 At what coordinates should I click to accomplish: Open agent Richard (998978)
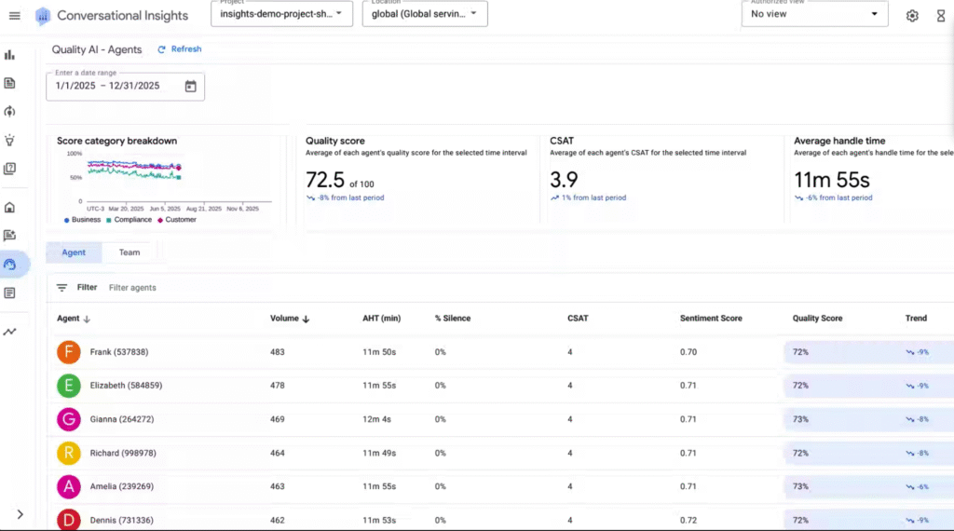pos(123,453)
